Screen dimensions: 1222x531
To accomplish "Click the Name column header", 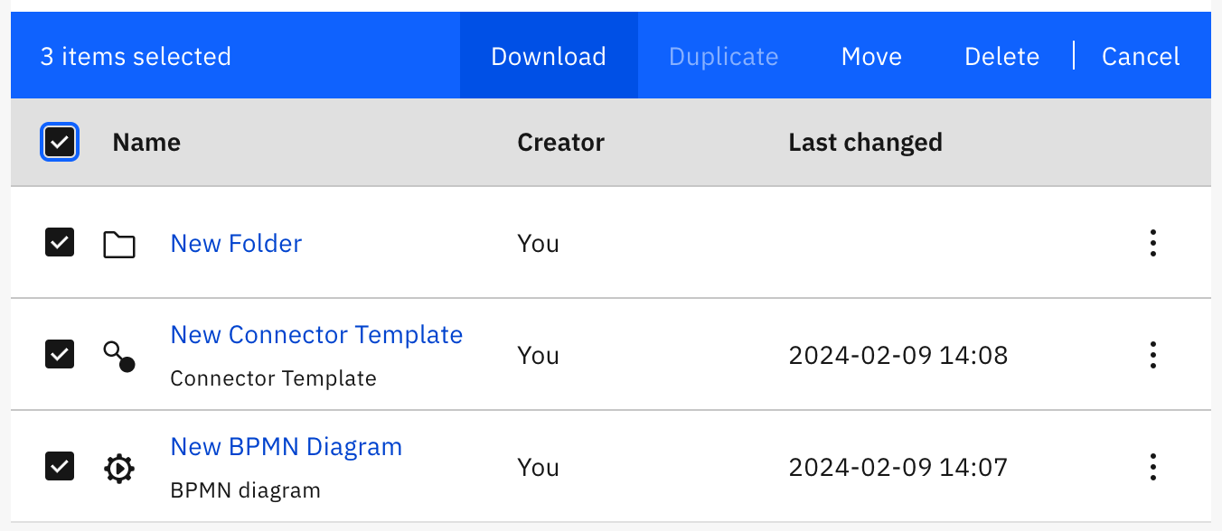I will (x=146, y=142).
